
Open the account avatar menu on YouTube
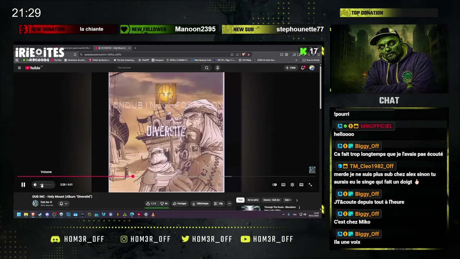pyautogui.click(x=312, y=68)
